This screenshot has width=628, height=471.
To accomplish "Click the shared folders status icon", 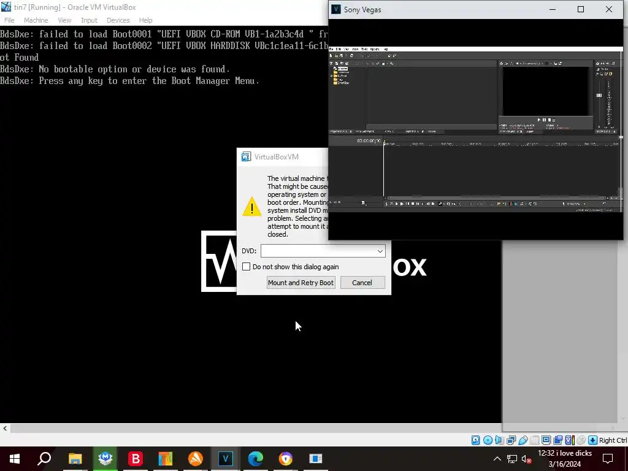I will point(534,440).
